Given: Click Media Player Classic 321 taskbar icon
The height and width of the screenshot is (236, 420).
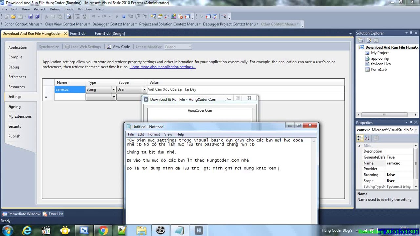Looking at the screenshot, I should 46,230.
